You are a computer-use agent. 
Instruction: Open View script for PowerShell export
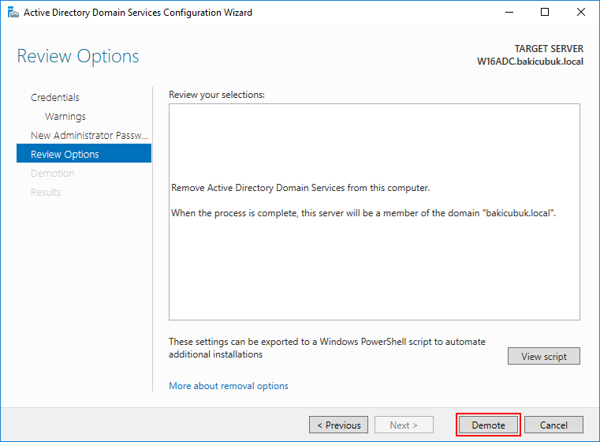544,356
